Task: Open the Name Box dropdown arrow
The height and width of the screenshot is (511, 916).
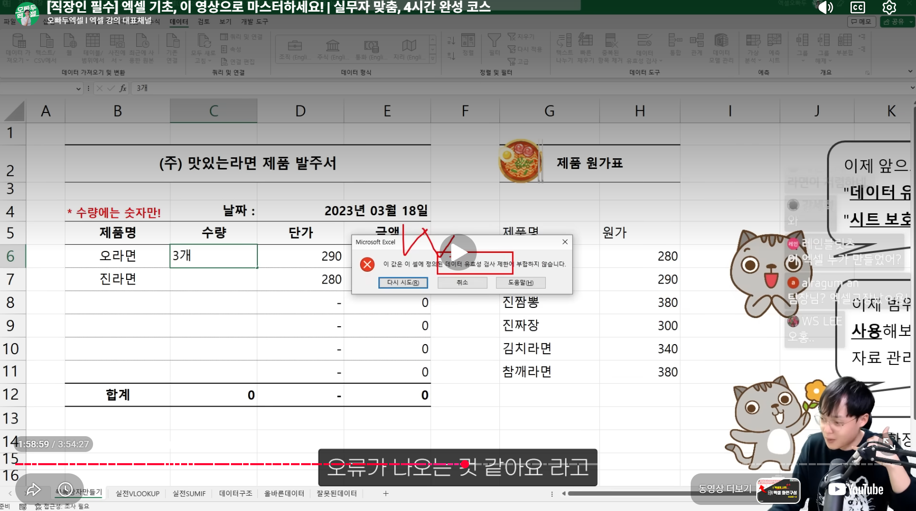Action: pos(78,89)
